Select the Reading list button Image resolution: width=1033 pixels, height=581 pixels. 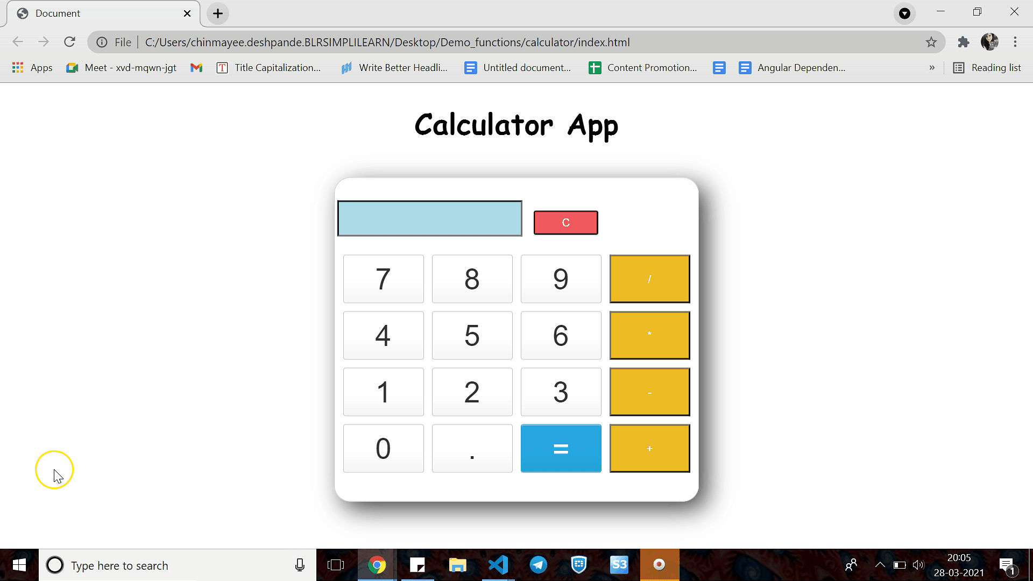pos(987,67)
